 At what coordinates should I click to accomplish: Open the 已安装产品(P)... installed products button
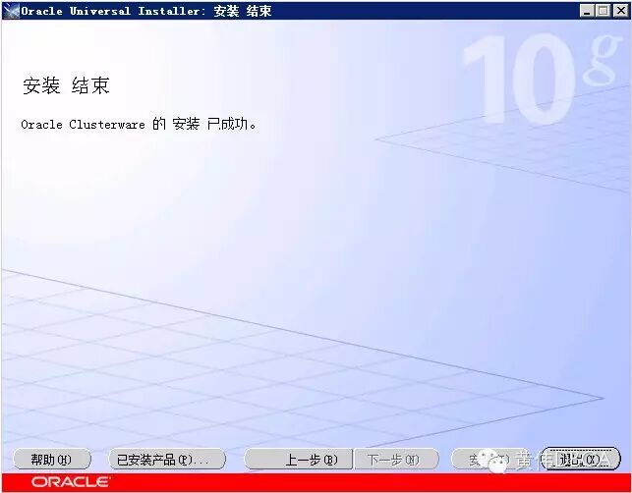tap(167, 460)
